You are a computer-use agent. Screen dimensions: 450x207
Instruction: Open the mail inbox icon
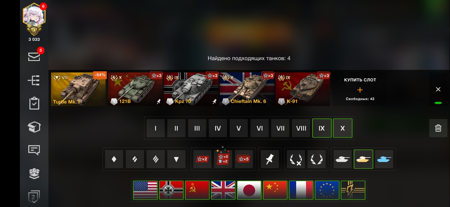click(x=34, y=57)
